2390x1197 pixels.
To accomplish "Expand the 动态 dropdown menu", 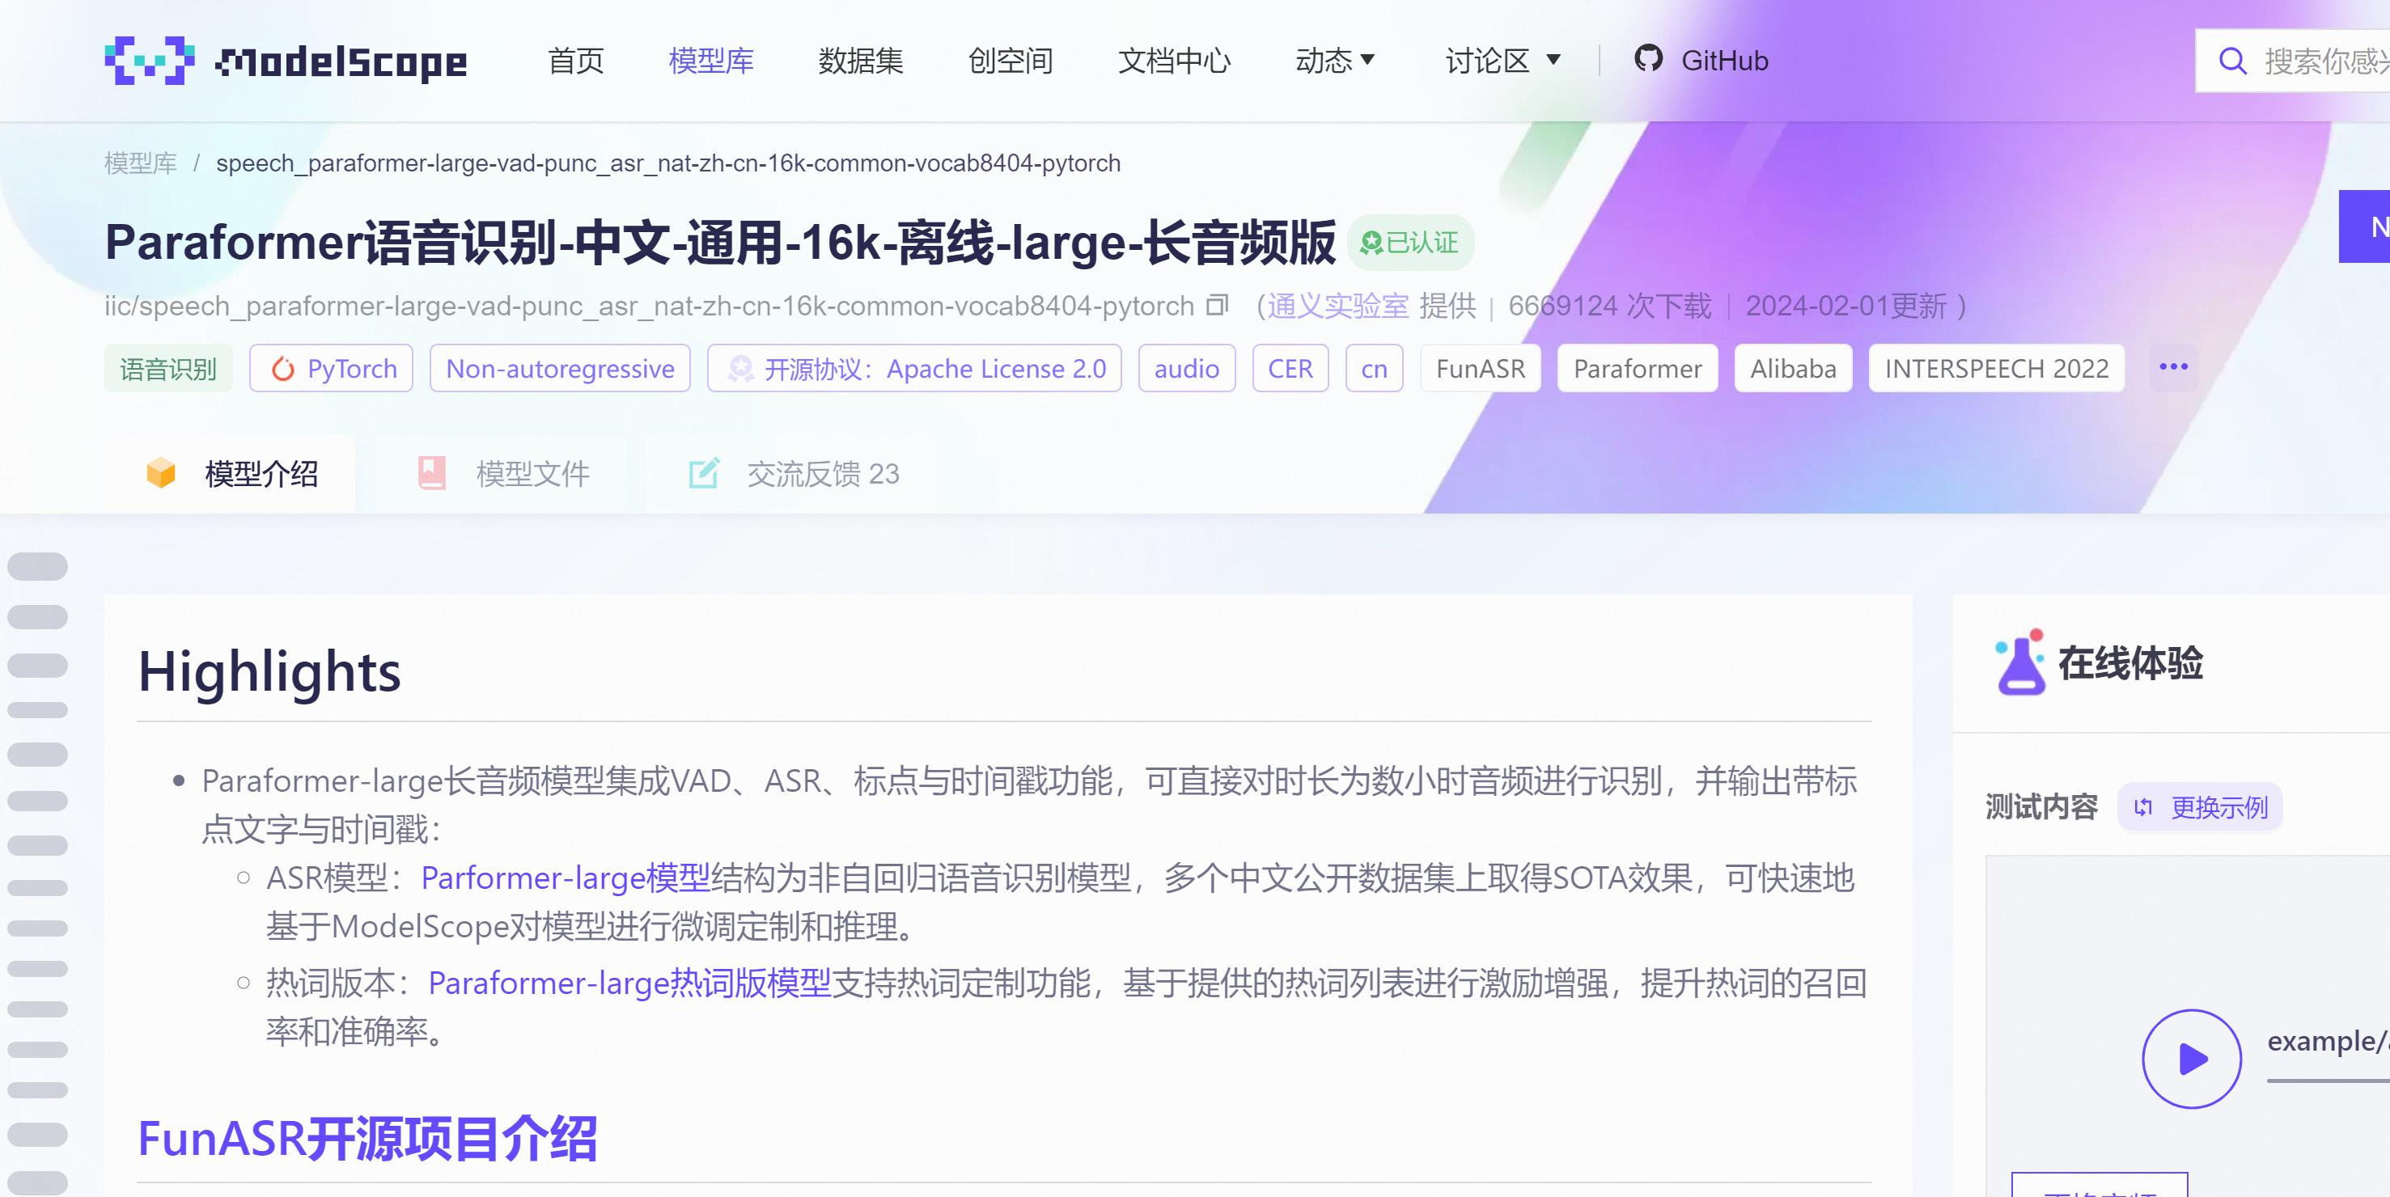I will [1336, 61].
